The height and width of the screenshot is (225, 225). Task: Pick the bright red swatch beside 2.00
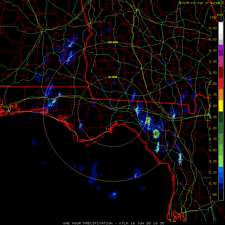coord(221,83)
